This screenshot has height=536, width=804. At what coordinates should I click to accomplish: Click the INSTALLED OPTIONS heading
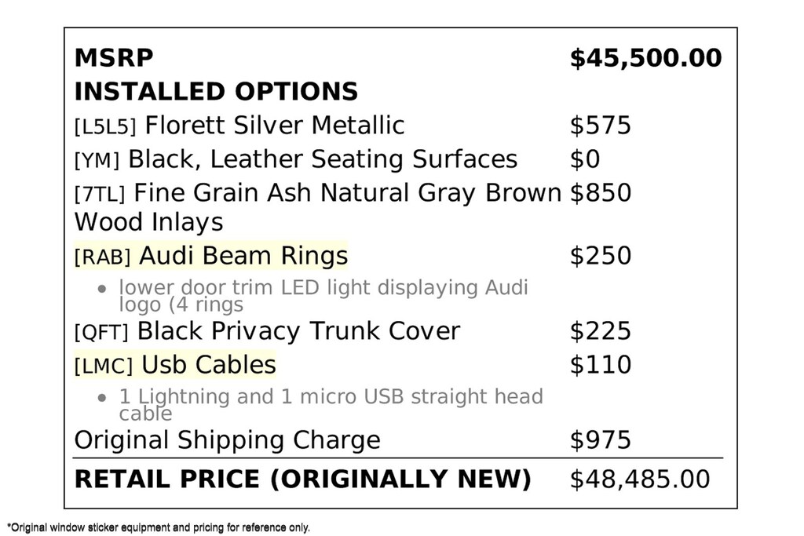[x=216, y=92]
